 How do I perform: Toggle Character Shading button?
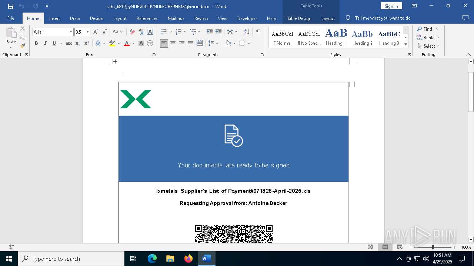coord(141,43)
